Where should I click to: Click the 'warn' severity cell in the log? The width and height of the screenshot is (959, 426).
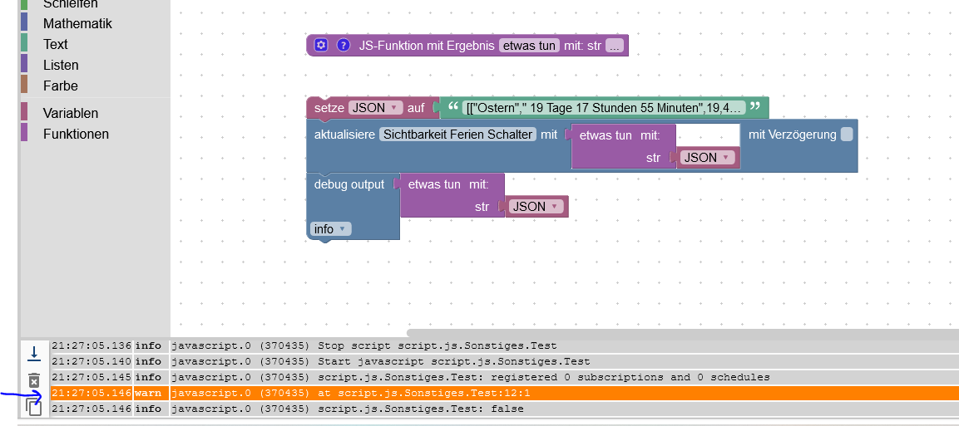148,394
